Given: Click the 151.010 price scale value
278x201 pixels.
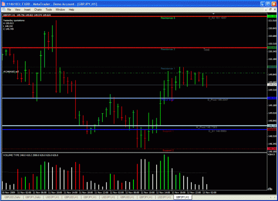Looking at the screenshot, I should (272, 21).
